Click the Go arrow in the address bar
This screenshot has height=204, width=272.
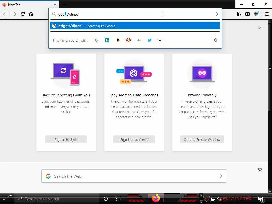coord(216,14)
